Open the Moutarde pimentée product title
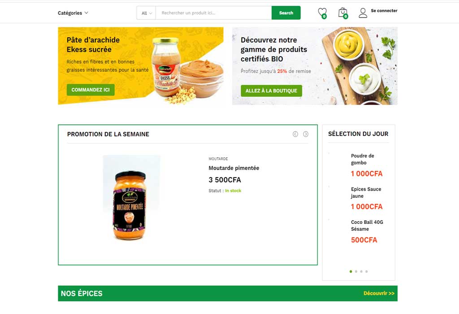This screenshot has width=459, height=314. [x=234, y=168]
